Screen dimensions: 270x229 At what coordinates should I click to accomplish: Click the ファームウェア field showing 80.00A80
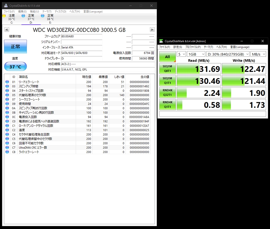click(82, 36)
